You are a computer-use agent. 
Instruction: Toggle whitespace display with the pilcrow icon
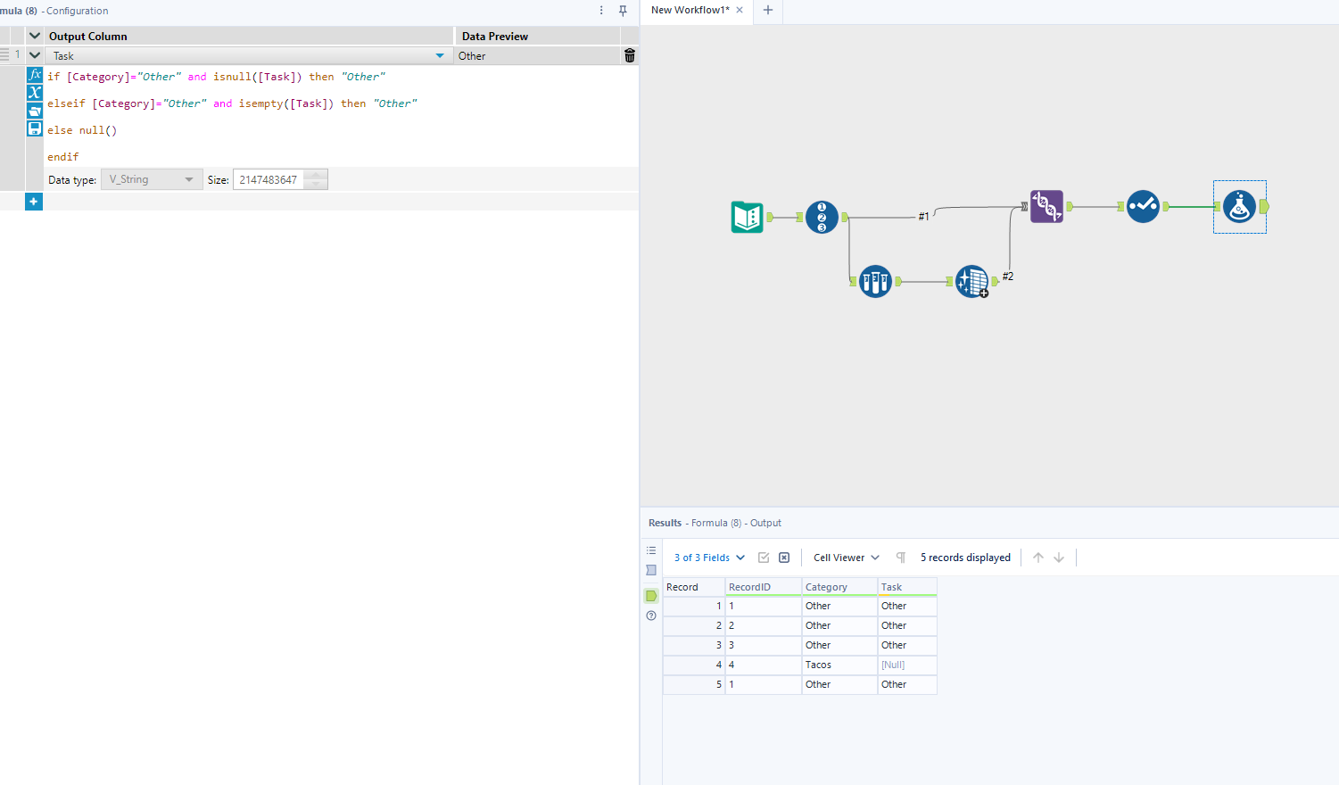(900, 558)
